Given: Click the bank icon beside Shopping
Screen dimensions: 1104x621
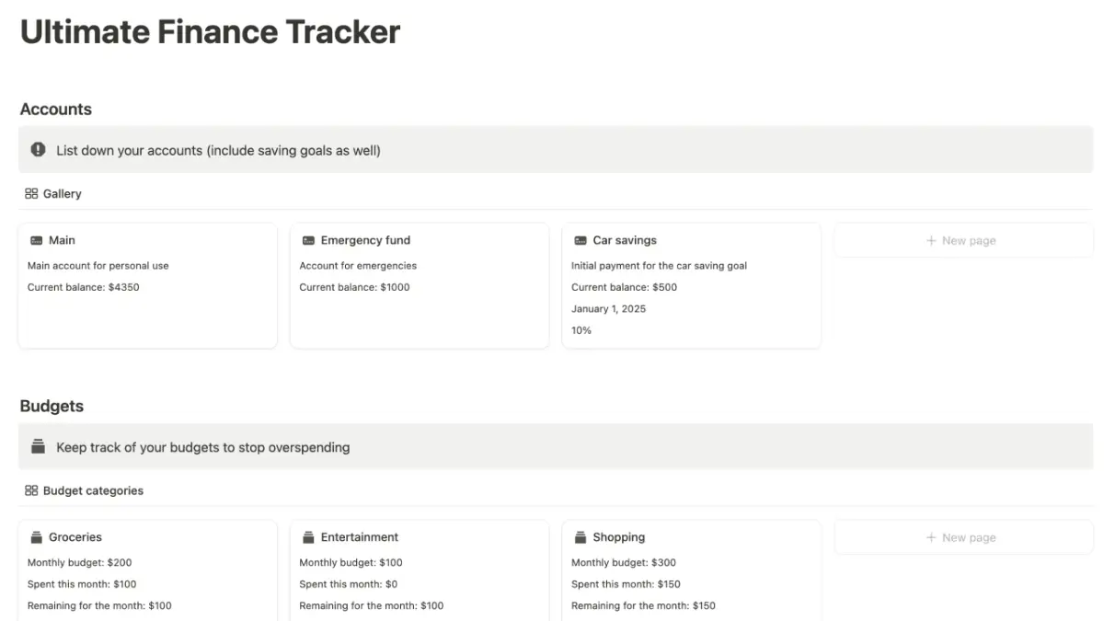Looking at the screenshot, I should click(x=580, y=536).
